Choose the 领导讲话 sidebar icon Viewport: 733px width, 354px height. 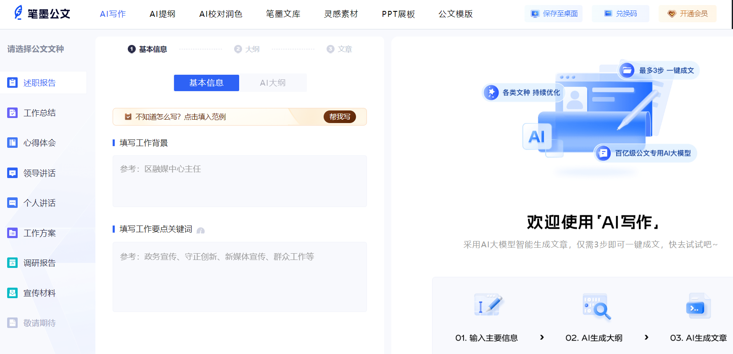pyautogui.click(x=13, y=173)
